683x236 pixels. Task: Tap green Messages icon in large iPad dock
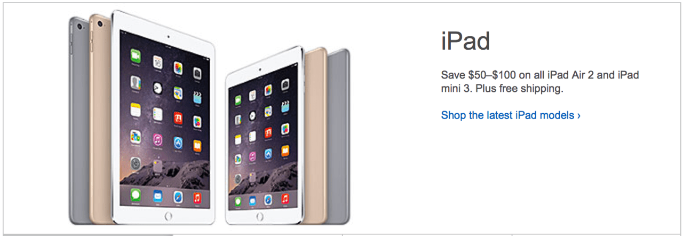tap(136, 194)
